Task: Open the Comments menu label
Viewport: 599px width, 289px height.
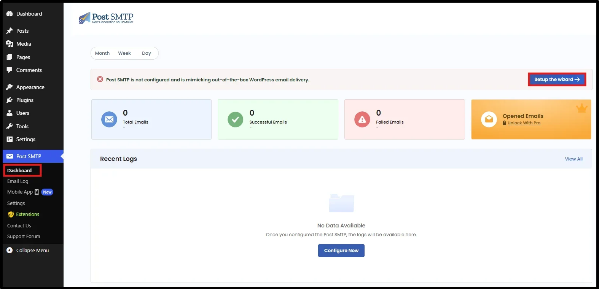Action: [29, 70]
